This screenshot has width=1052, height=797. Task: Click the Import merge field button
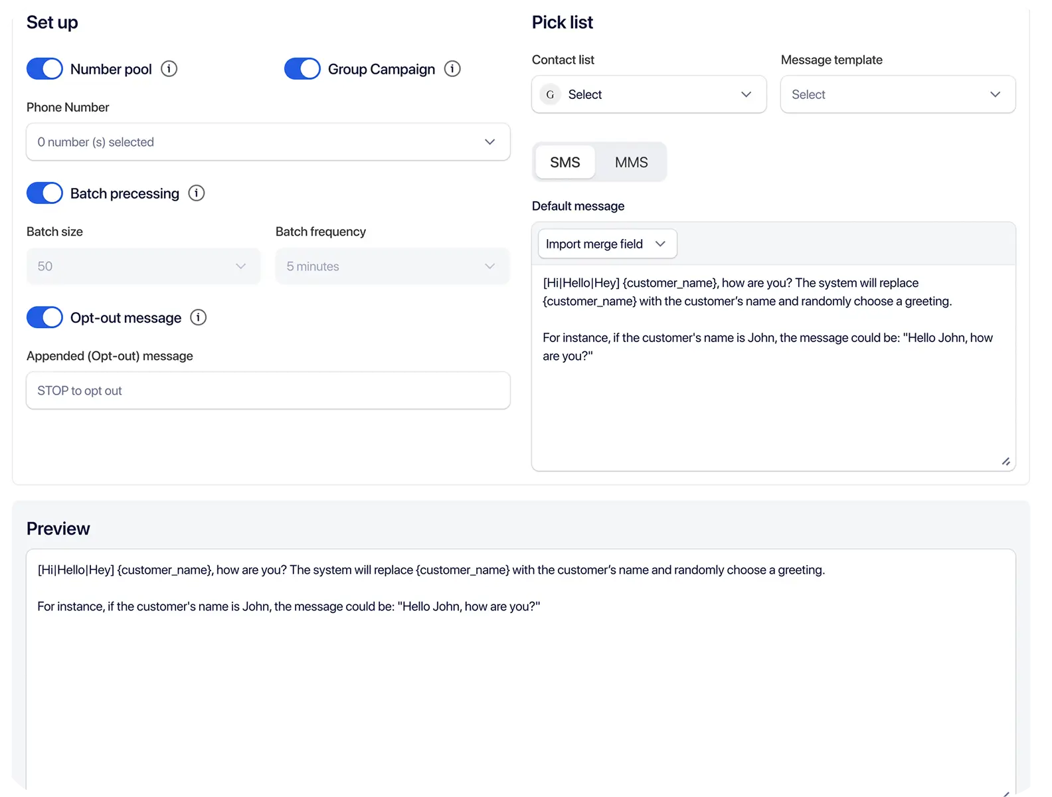pyautogui.click(x=607, y=244)
